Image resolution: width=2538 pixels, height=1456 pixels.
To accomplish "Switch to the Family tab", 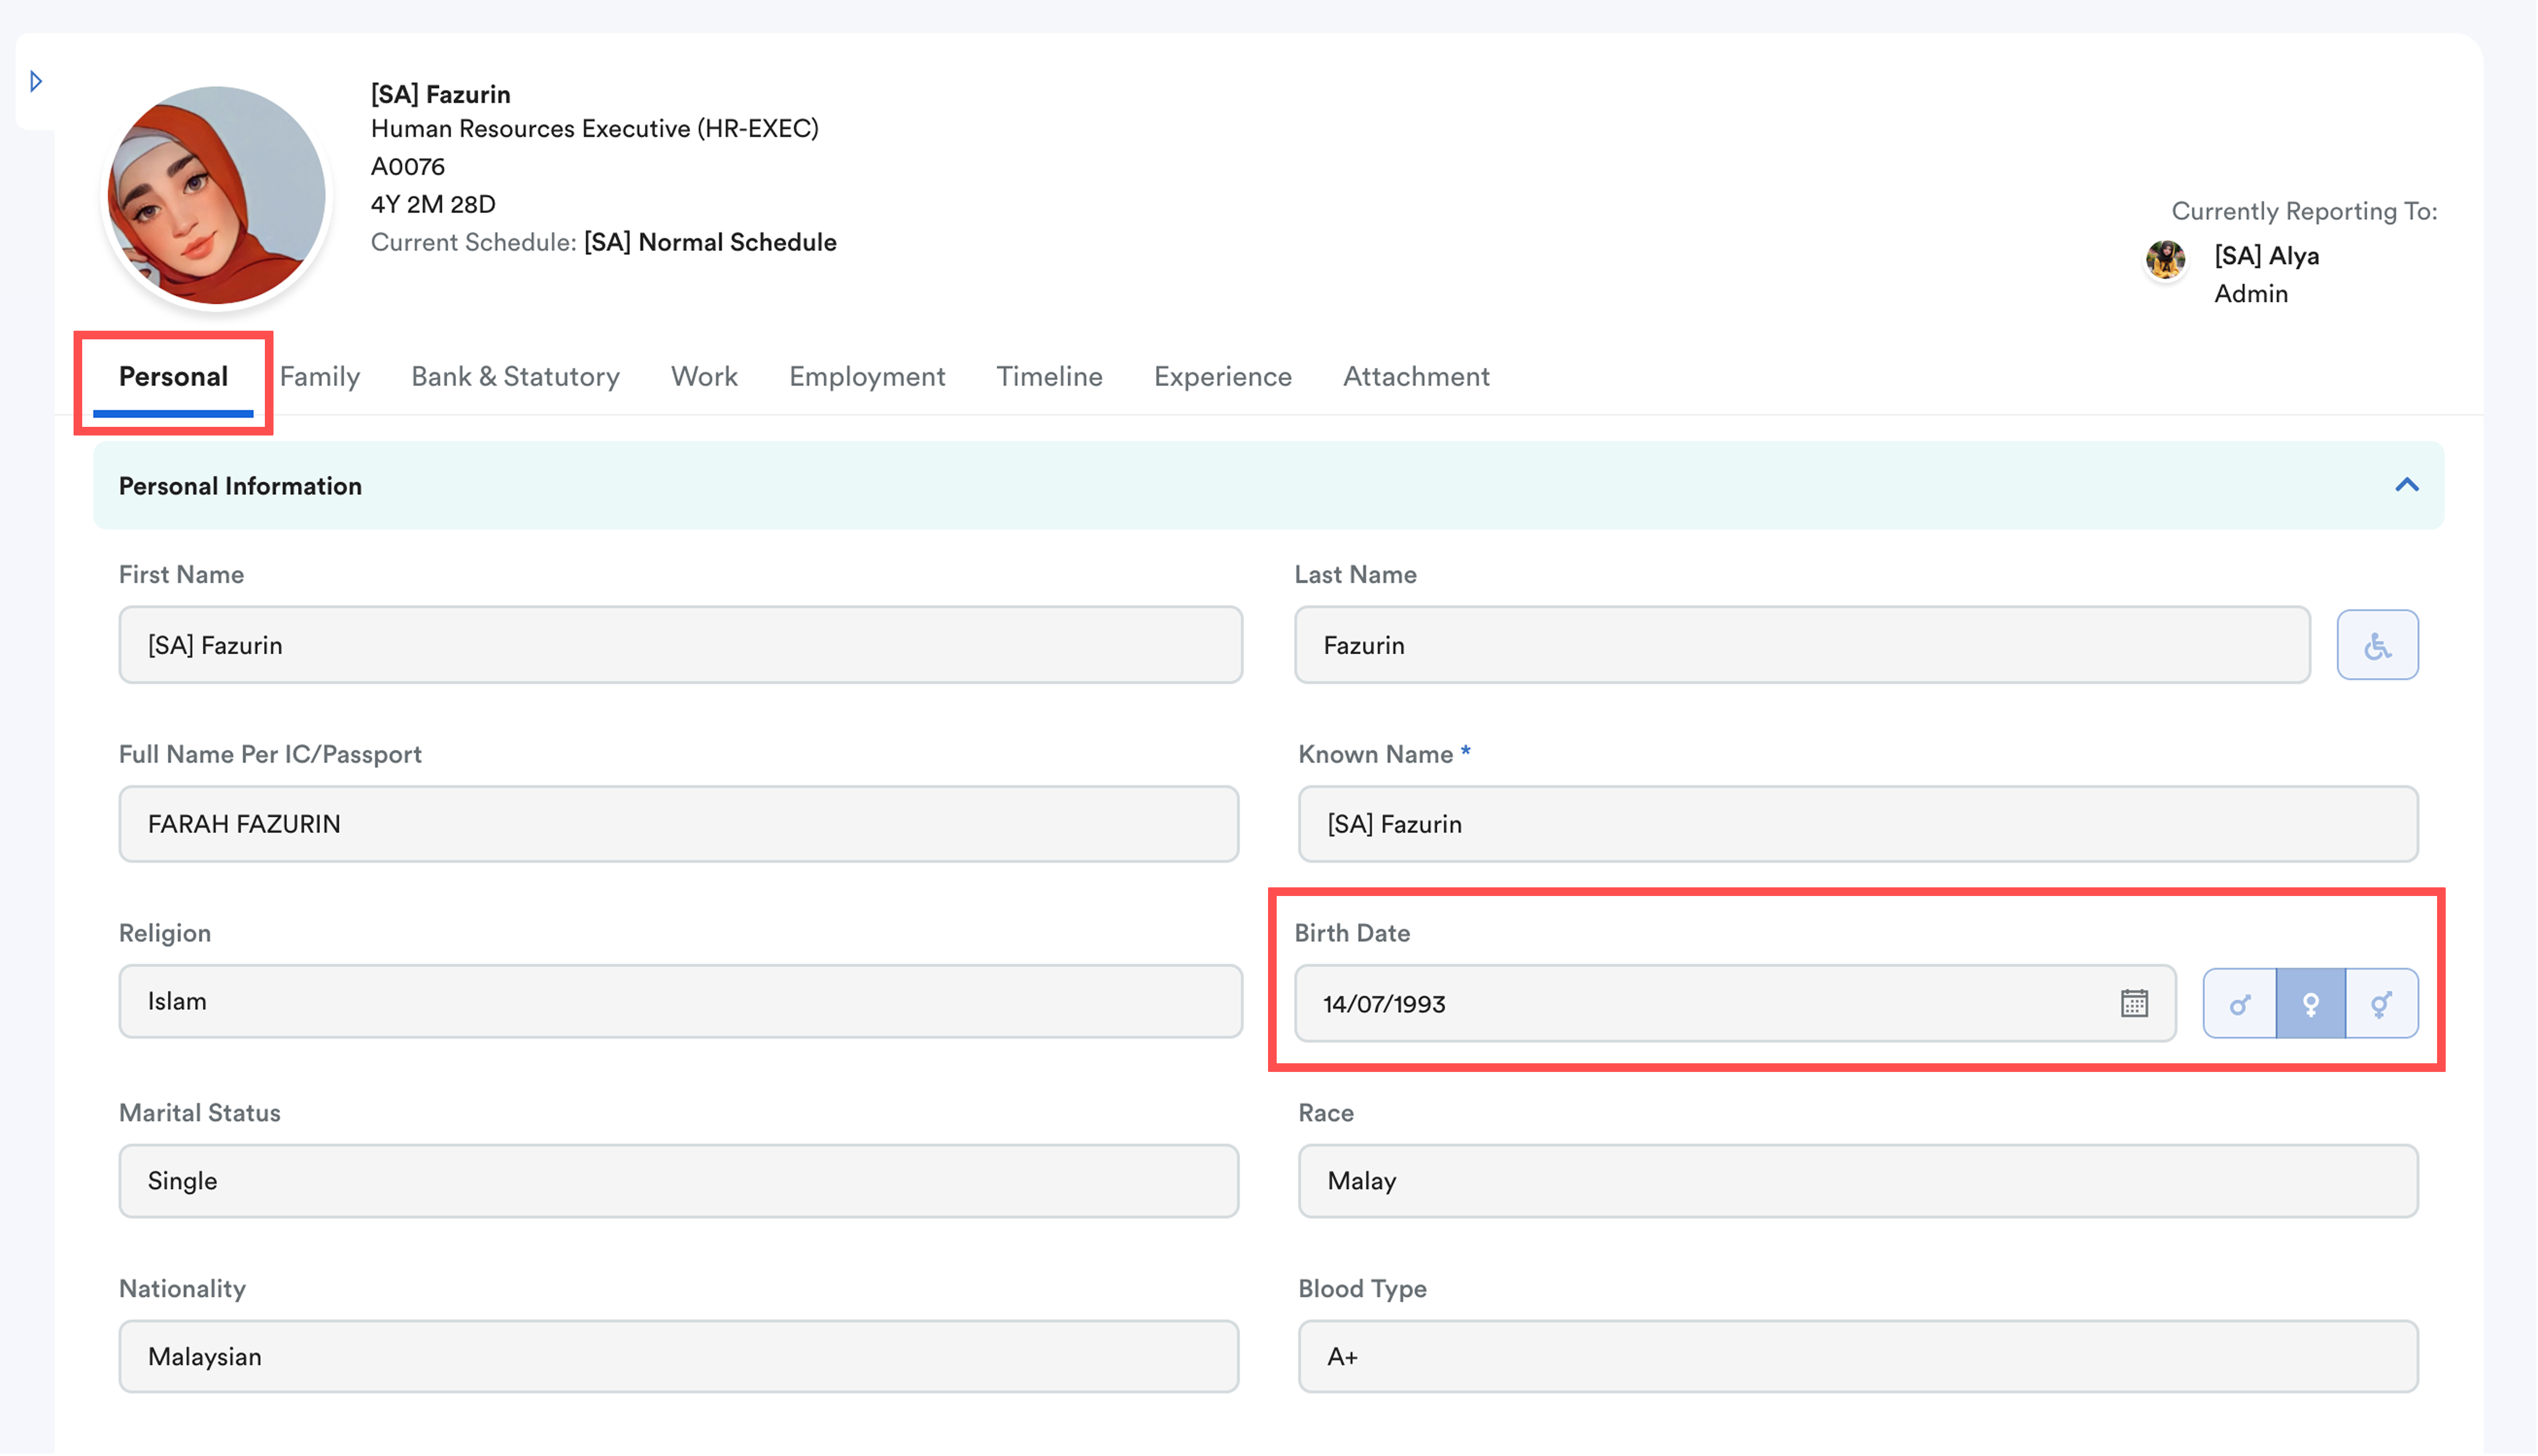I will pyautogui.click(x=320, y=376).
